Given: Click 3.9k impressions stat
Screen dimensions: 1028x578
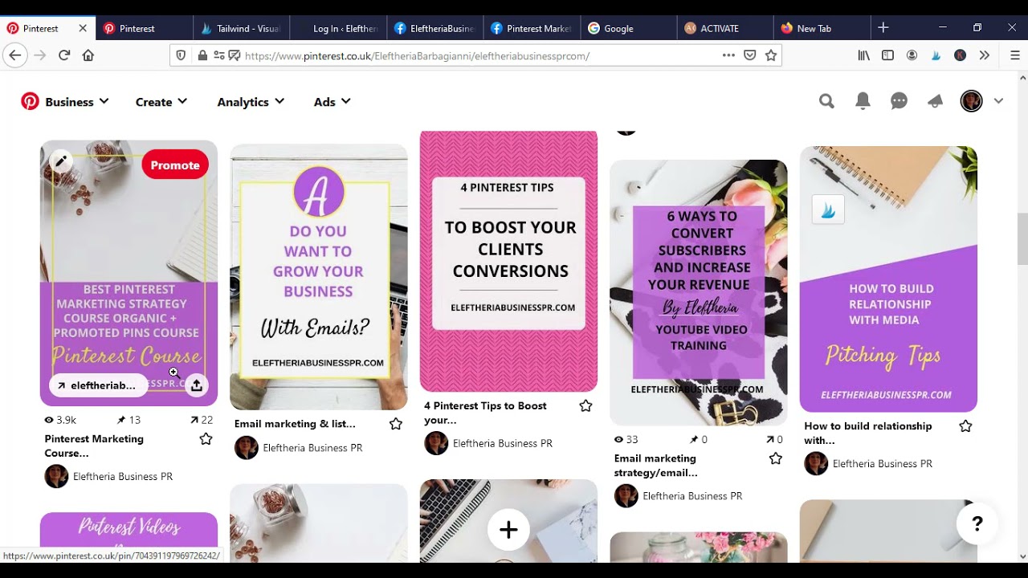Looking at the screenshot, I should 60,420.
